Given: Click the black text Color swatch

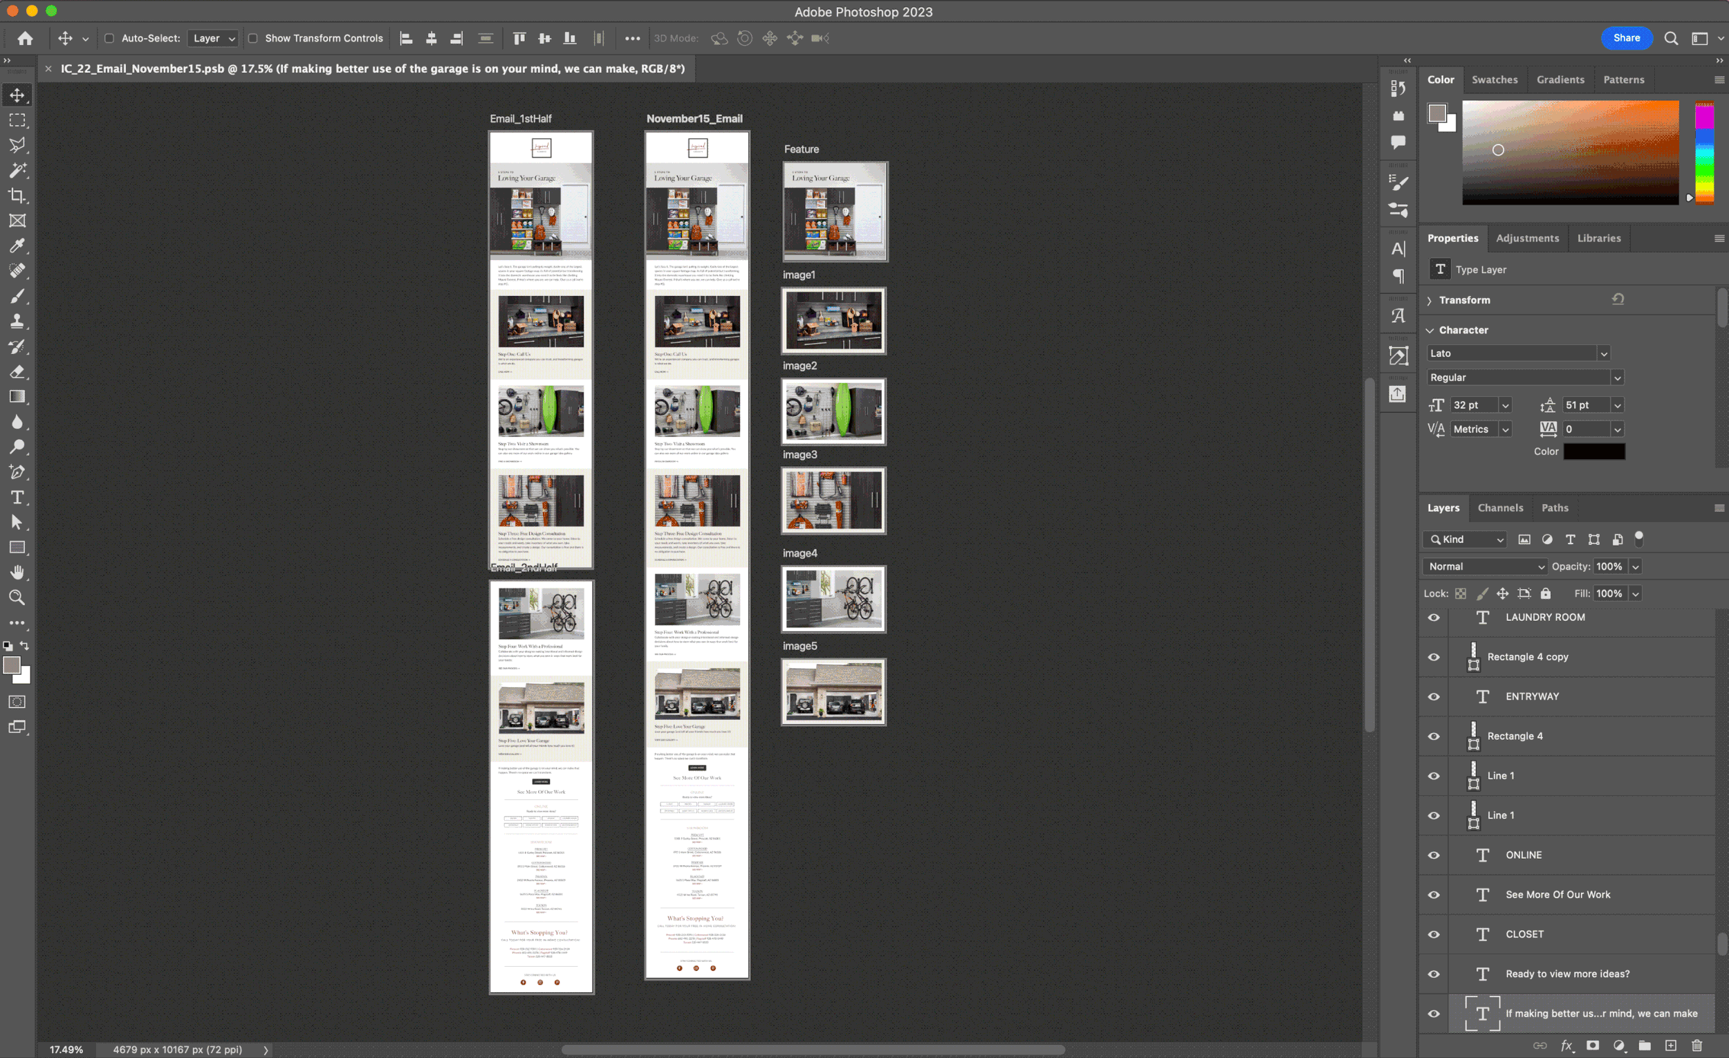Looking at the screenshot, I should coord(1593,452).
